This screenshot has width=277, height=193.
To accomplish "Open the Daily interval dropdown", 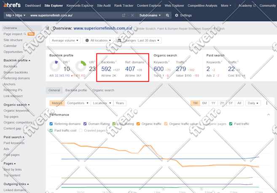I will tap(253, 103).
